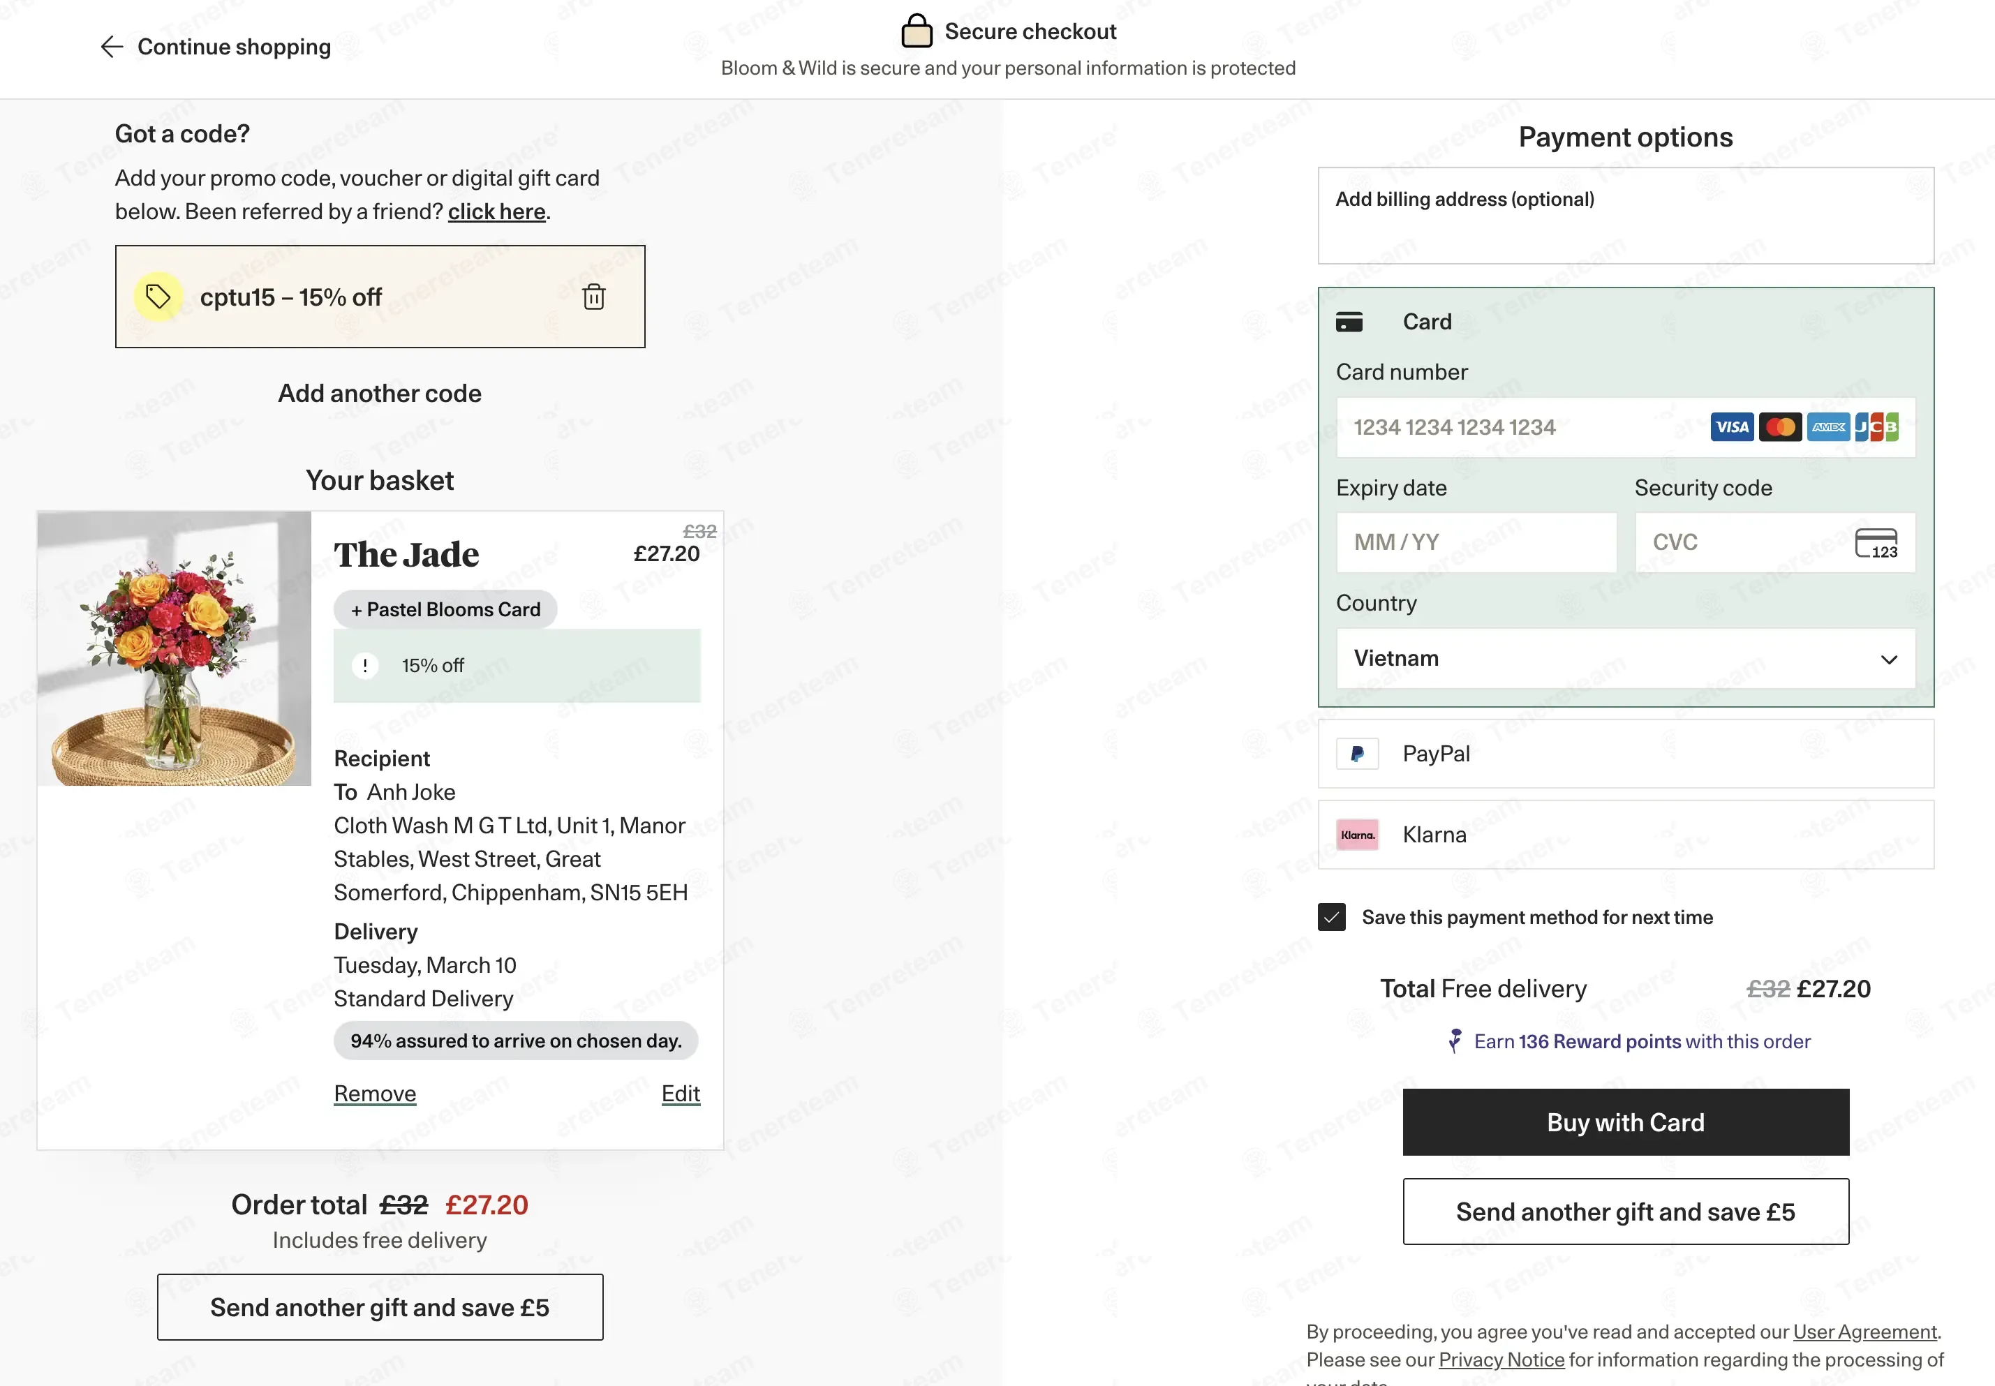This screenshot has height=1386, width=1995.
Task: Click the secure checkout padlock icon
Action: (x=917, y=31)
